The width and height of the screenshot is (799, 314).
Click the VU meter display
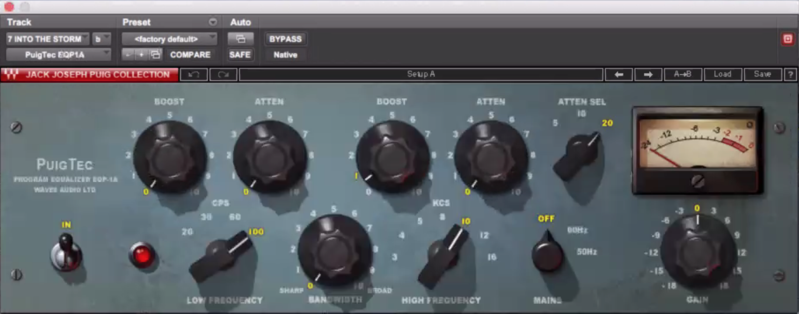(x=697, y=150)
